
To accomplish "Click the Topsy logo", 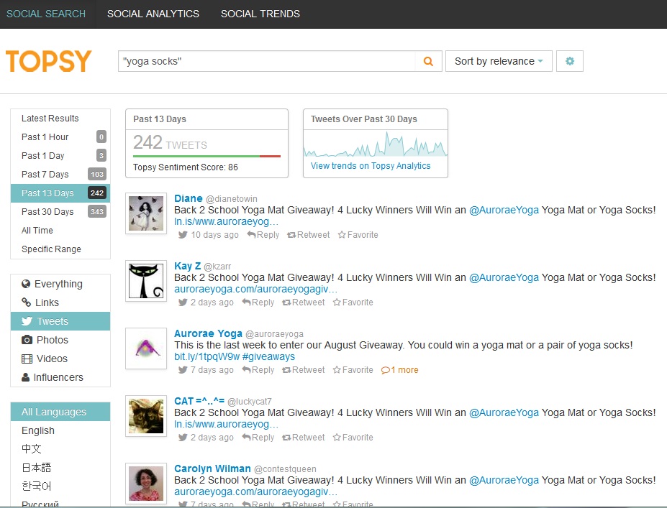I will [x=48, y=61].
